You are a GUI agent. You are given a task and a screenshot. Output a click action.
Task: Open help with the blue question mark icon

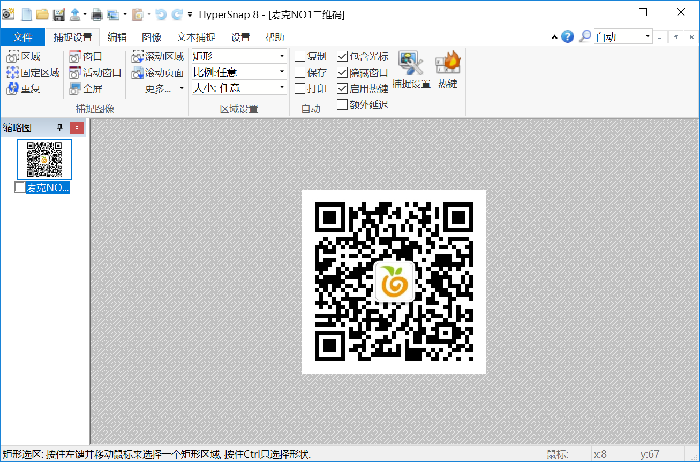[x=568, y=36]
